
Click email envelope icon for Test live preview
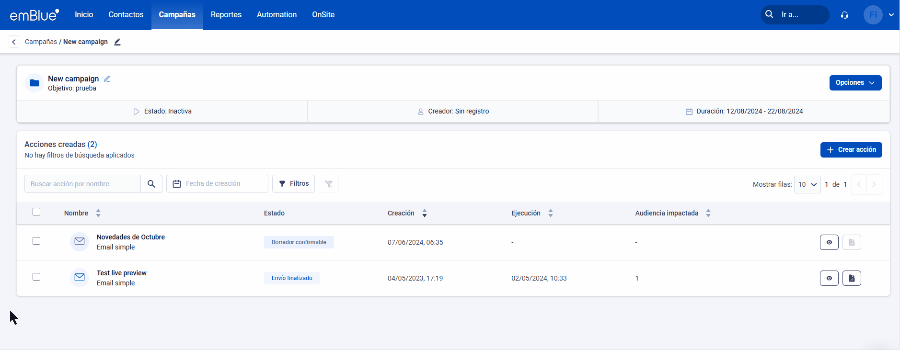[x=80, y=278]
